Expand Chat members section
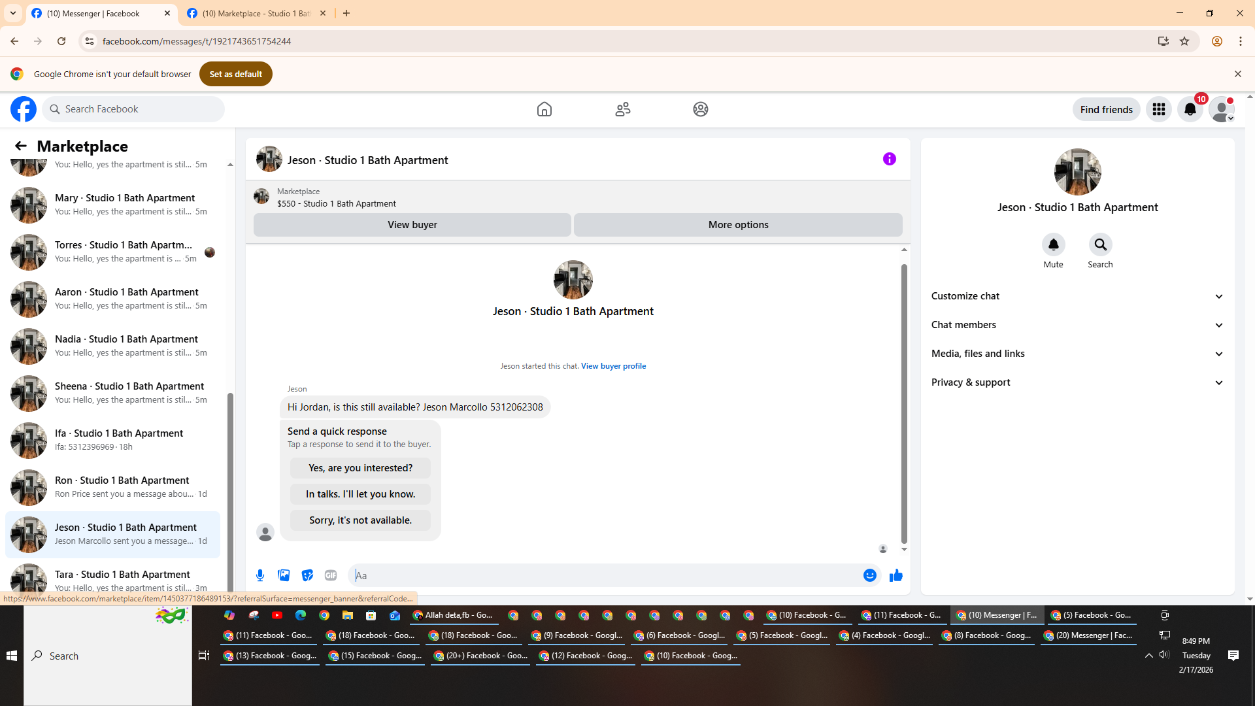1255x706 pixels. [1077, 325]
